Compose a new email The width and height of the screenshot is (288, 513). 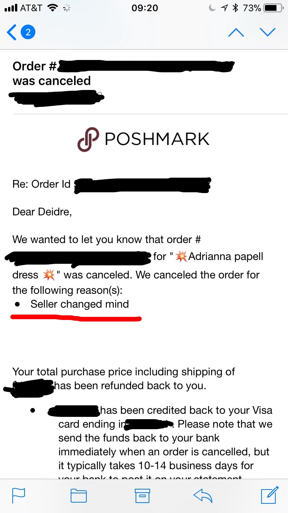coord(269,496)
